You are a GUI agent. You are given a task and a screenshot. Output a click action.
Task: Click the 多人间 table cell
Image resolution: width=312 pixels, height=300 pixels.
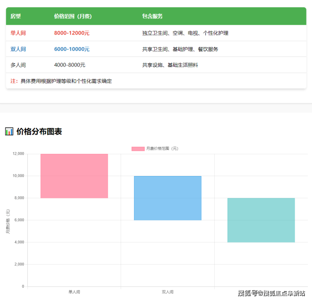coord(18,65)
